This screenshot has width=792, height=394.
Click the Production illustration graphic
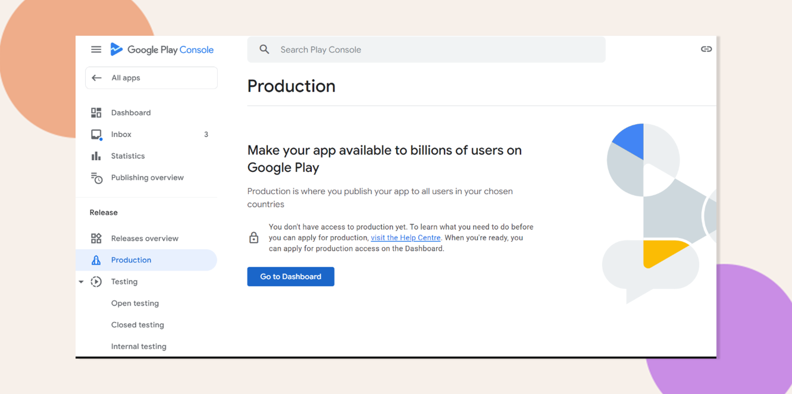pyautogui.click(x=659, y=213)
